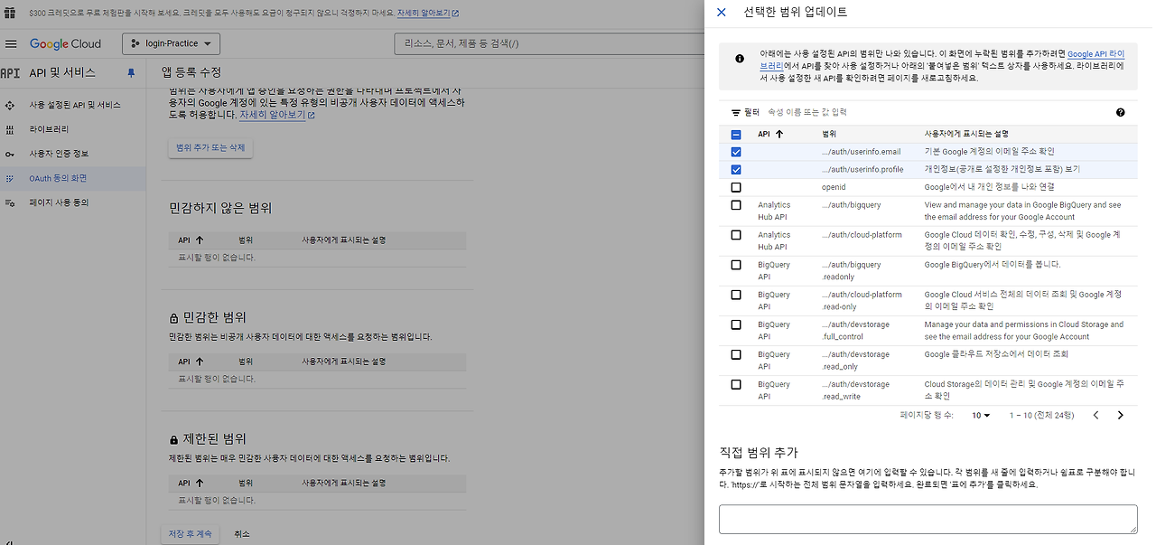Click the resource and docs search box
The image size is (1156, 545).
548,43
